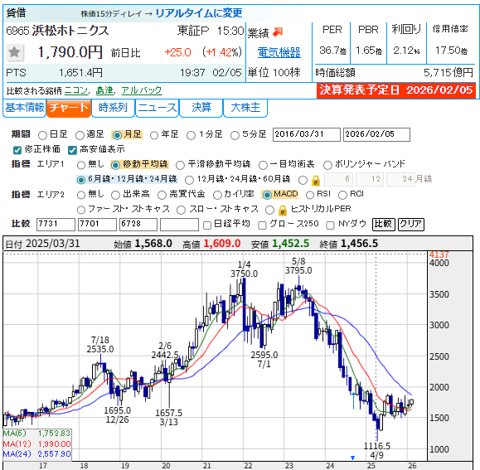Select 売買代金 radio button

(x=162, y=195)
